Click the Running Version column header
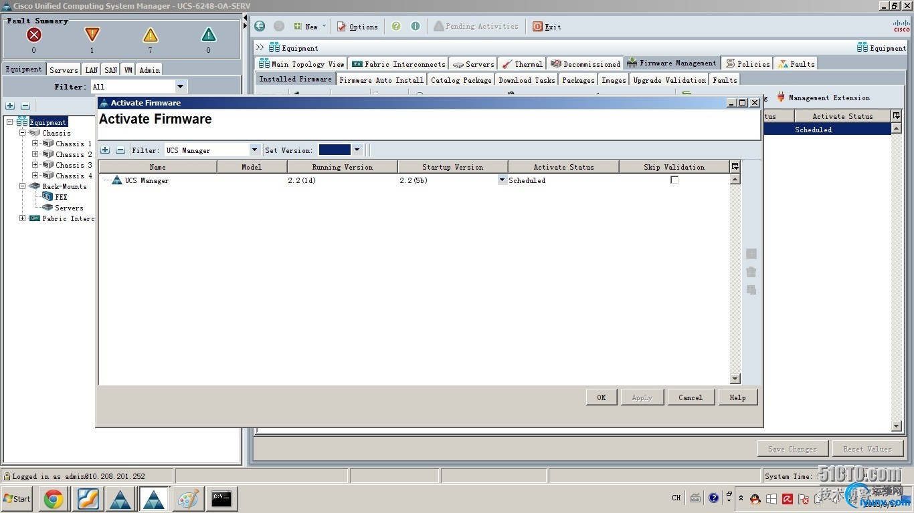The image size is (914, 513). (343, 167)
